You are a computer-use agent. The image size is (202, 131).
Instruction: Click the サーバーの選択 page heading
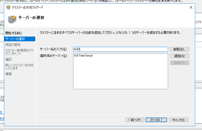pos(31,18)
